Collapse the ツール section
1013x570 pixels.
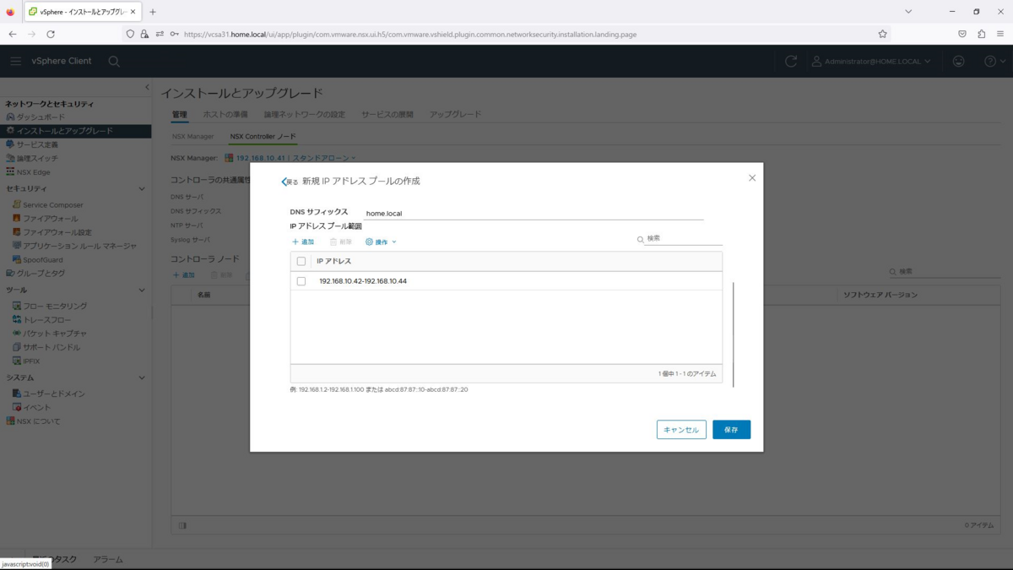click(141, 290)
